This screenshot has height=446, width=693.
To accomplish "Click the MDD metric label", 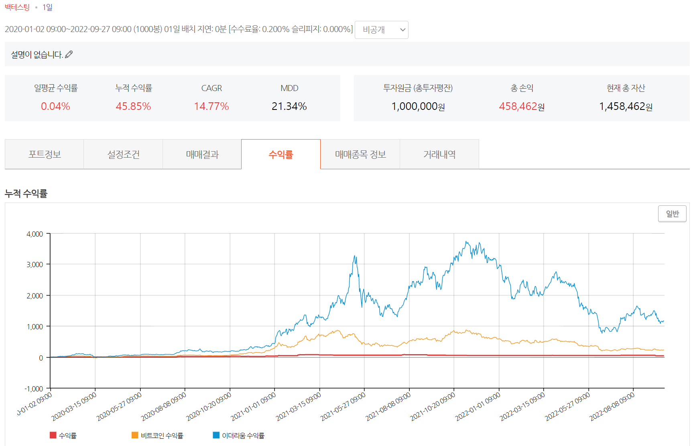I will [x=289, y=88].
